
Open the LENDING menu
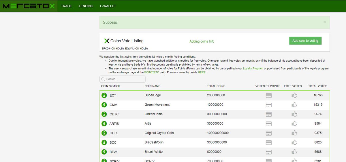[x=86, y=6]
